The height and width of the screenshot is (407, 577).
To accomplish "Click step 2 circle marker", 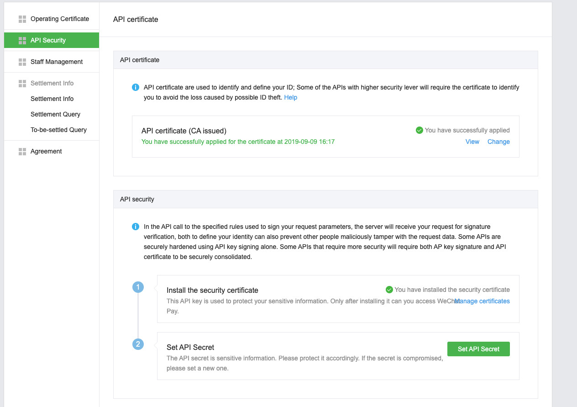I will (x=138, y=344).
